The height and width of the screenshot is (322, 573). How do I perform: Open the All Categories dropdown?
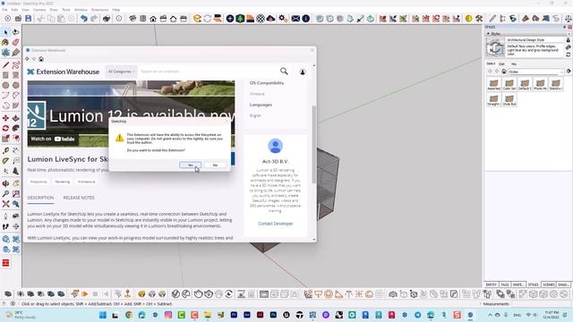click(x=122, y=72)
